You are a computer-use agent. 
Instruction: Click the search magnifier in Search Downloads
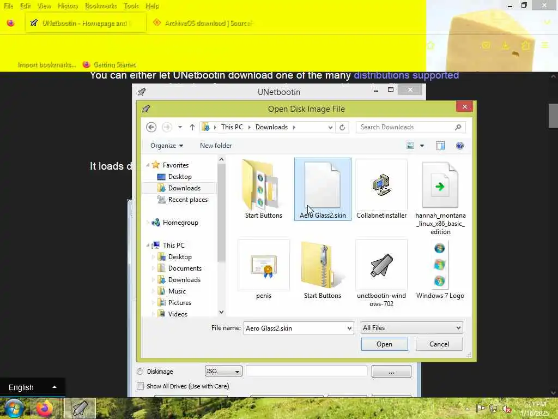tap(458, 127)
